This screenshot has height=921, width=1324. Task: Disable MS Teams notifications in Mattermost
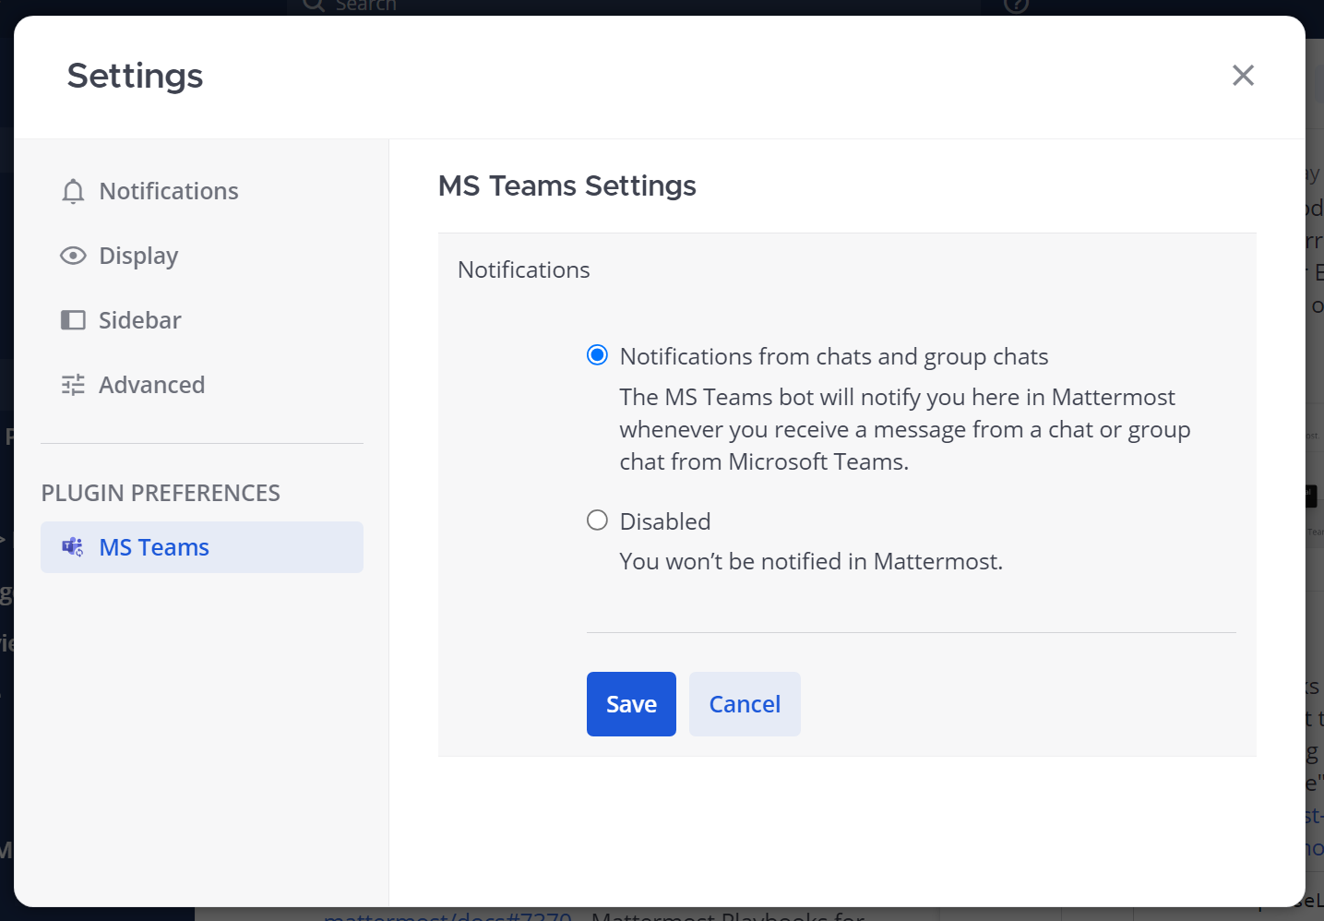[x=597, y=520]
